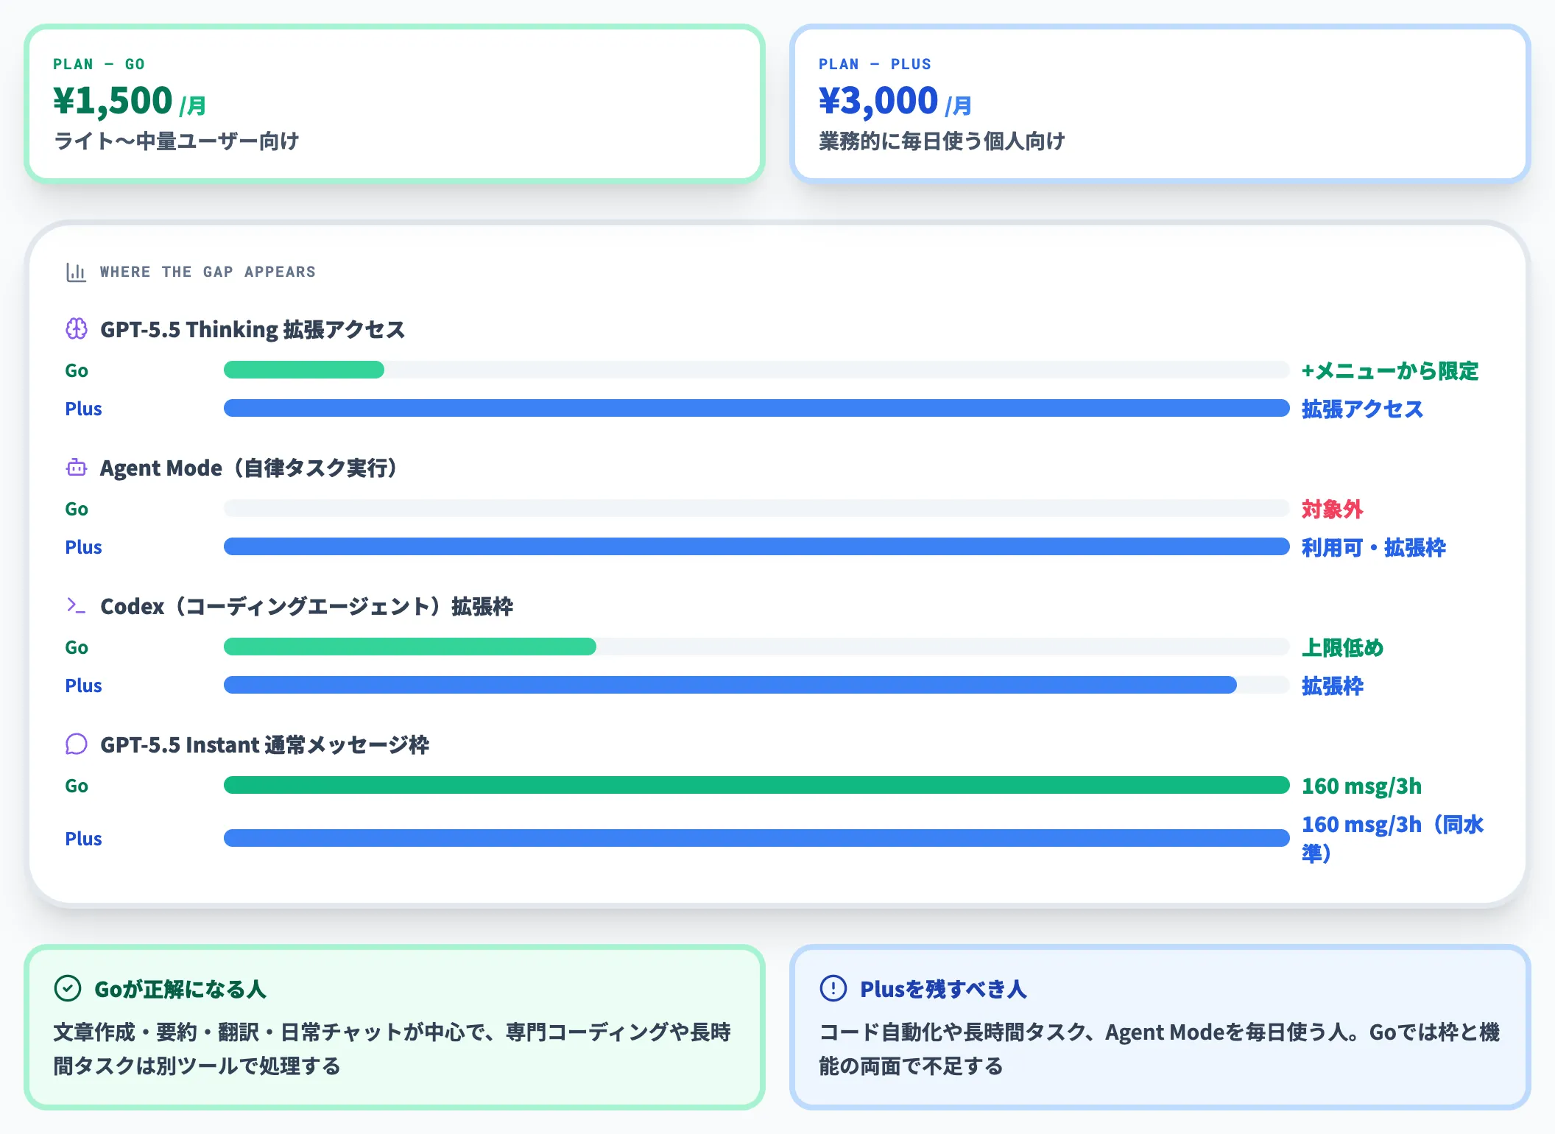1555x1134 pixels.
Task: Click the red 対象外 label
Action: (1333, 509)
